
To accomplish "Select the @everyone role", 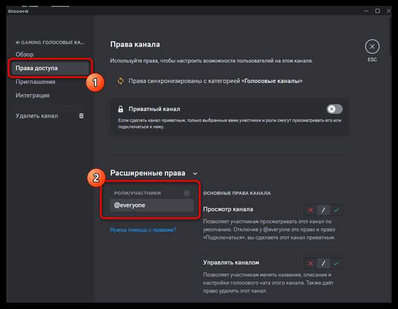I will [152, 205].
